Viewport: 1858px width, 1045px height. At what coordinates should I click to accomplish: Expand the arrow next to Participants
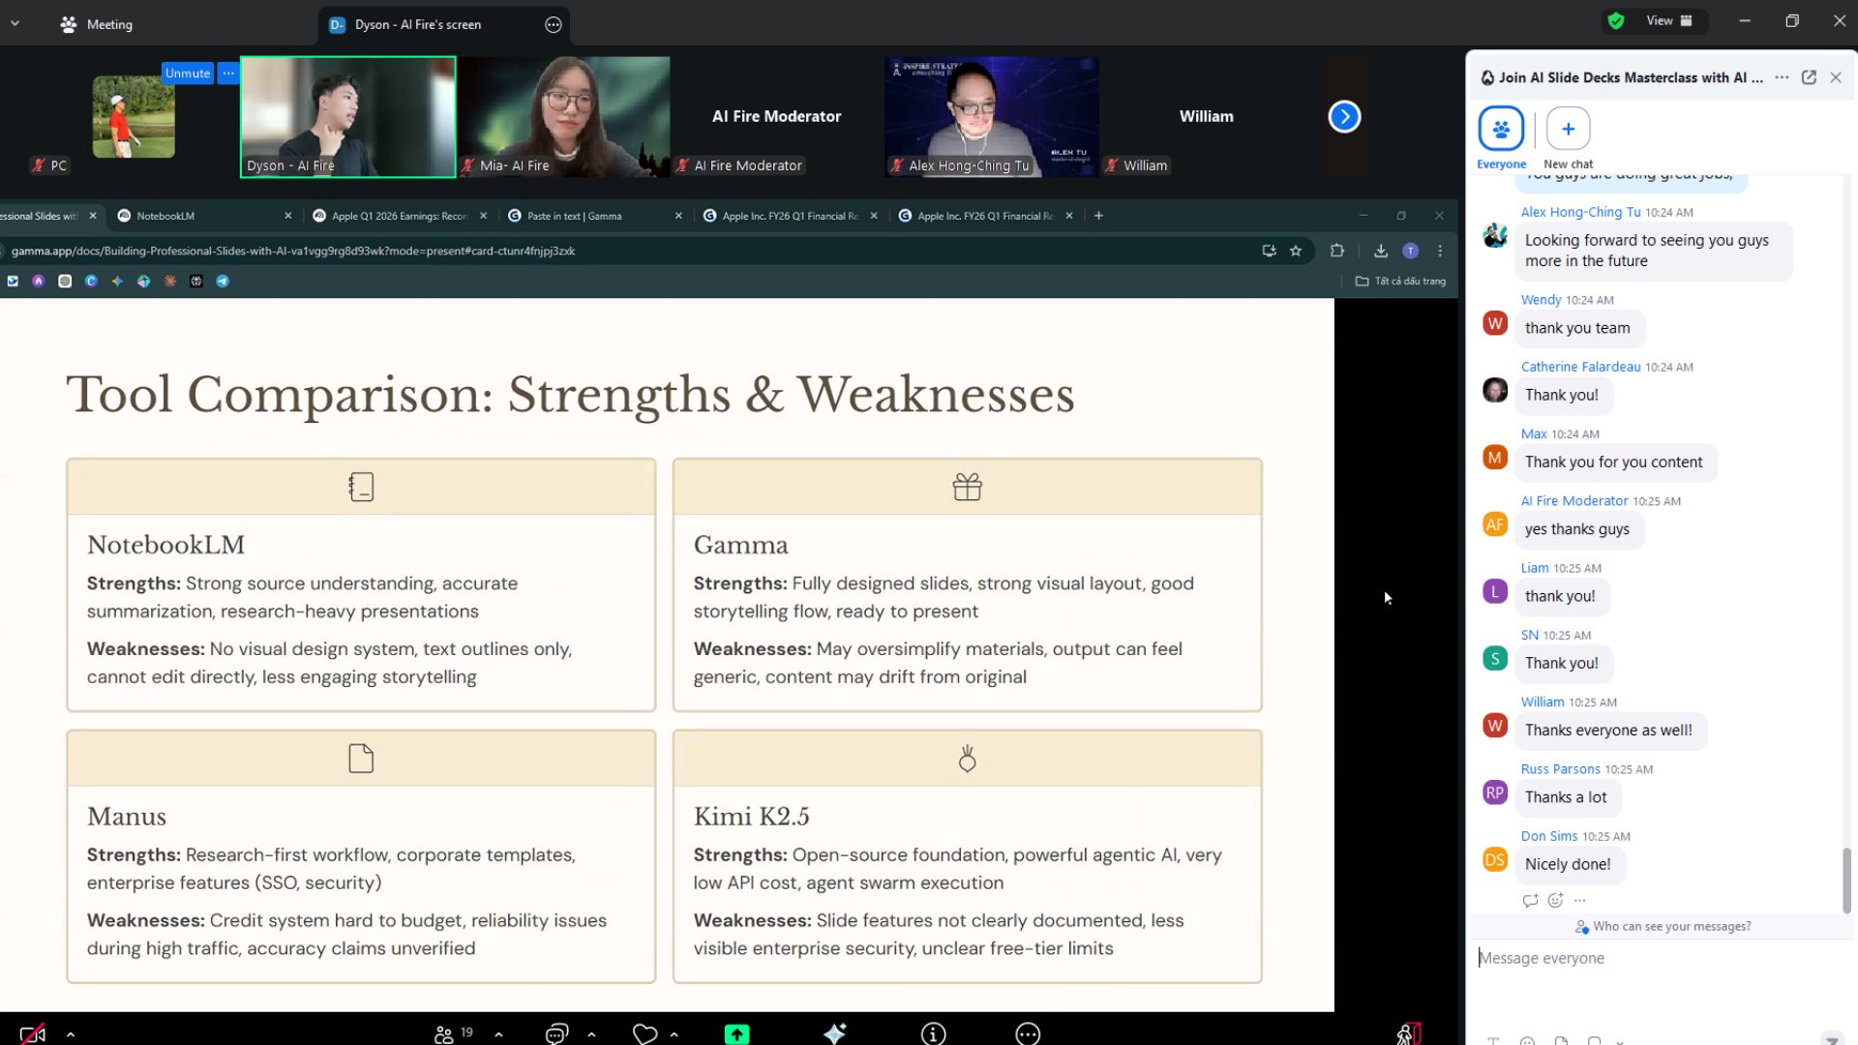(x=498, y=1034)
